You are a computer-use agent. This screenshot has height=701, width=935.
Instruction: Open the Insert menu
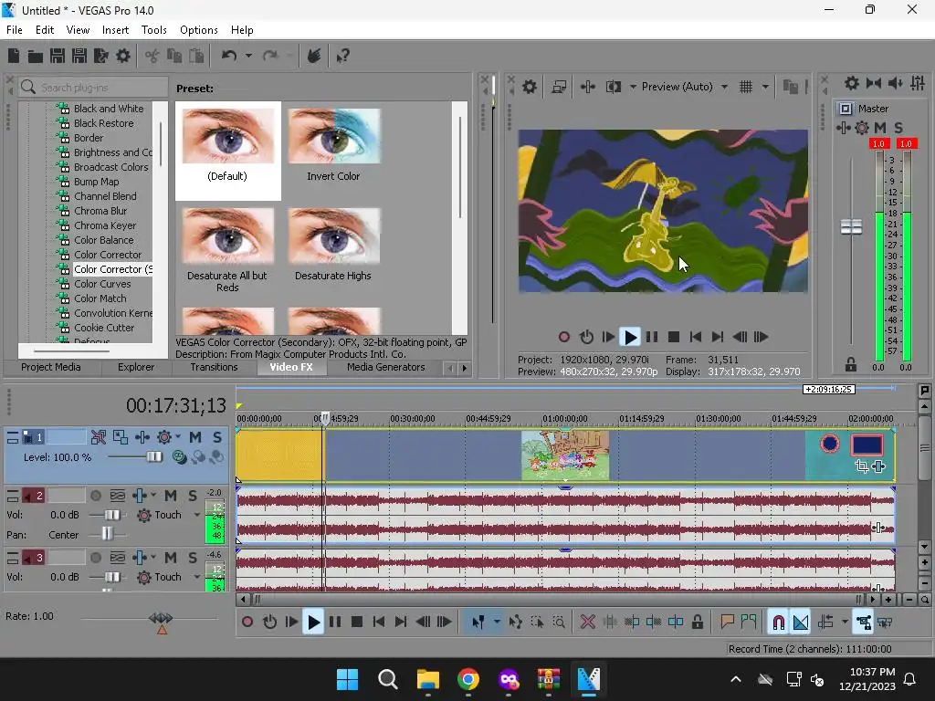[115, 30]
